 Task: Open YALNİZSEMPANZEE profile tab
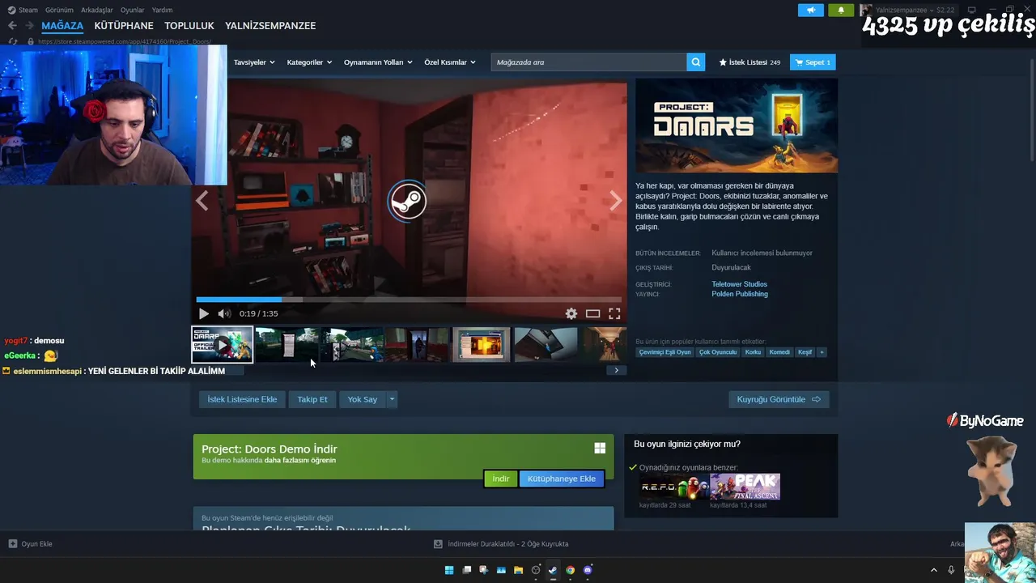[270, 26]
